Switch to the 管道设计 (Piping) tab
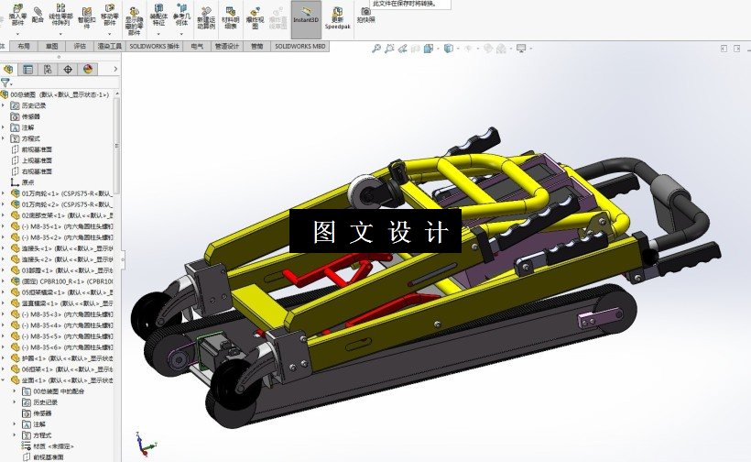Image resolution: width=751 pixels, height=462 pixels. coord(226,46)
